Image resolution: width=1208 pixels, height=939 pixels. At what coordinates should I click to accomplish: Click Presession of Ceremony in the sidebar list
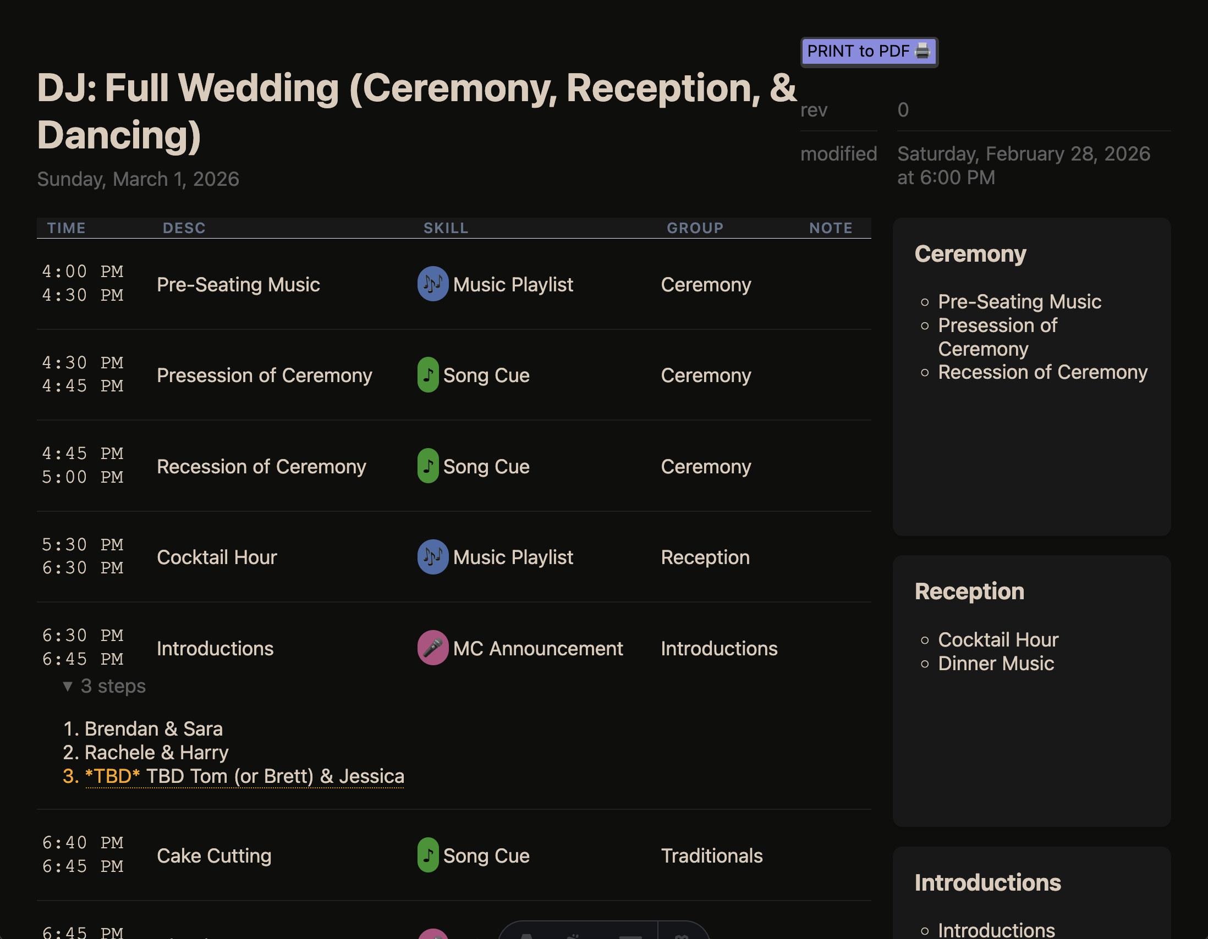pos(998,337)
